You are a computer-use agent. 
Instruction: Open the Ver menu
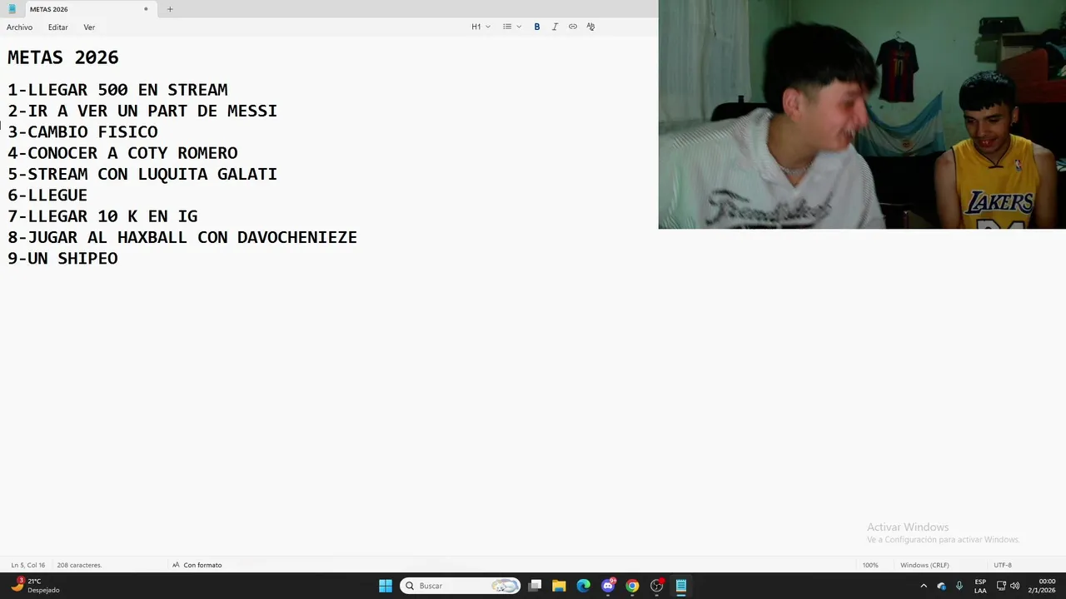tap(89, 27)
